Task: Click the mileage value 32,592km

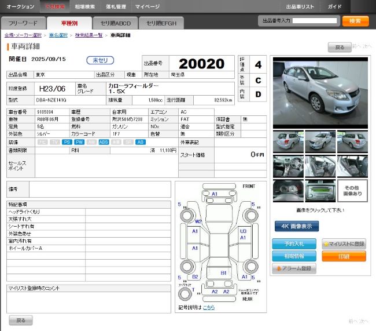Action: (x=223, y=100)
